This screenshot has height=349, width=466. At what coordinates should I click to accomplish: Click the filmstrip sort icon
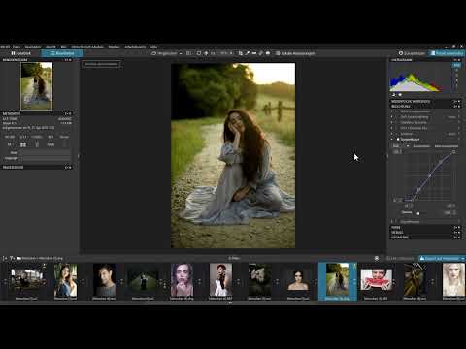5,258
